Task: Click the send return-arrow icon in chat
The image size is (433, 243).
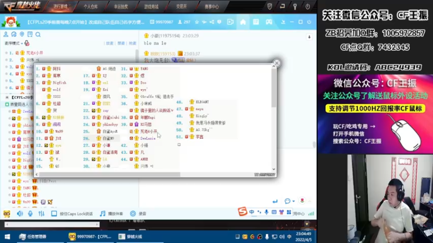Action: click(x=275, y=201)
